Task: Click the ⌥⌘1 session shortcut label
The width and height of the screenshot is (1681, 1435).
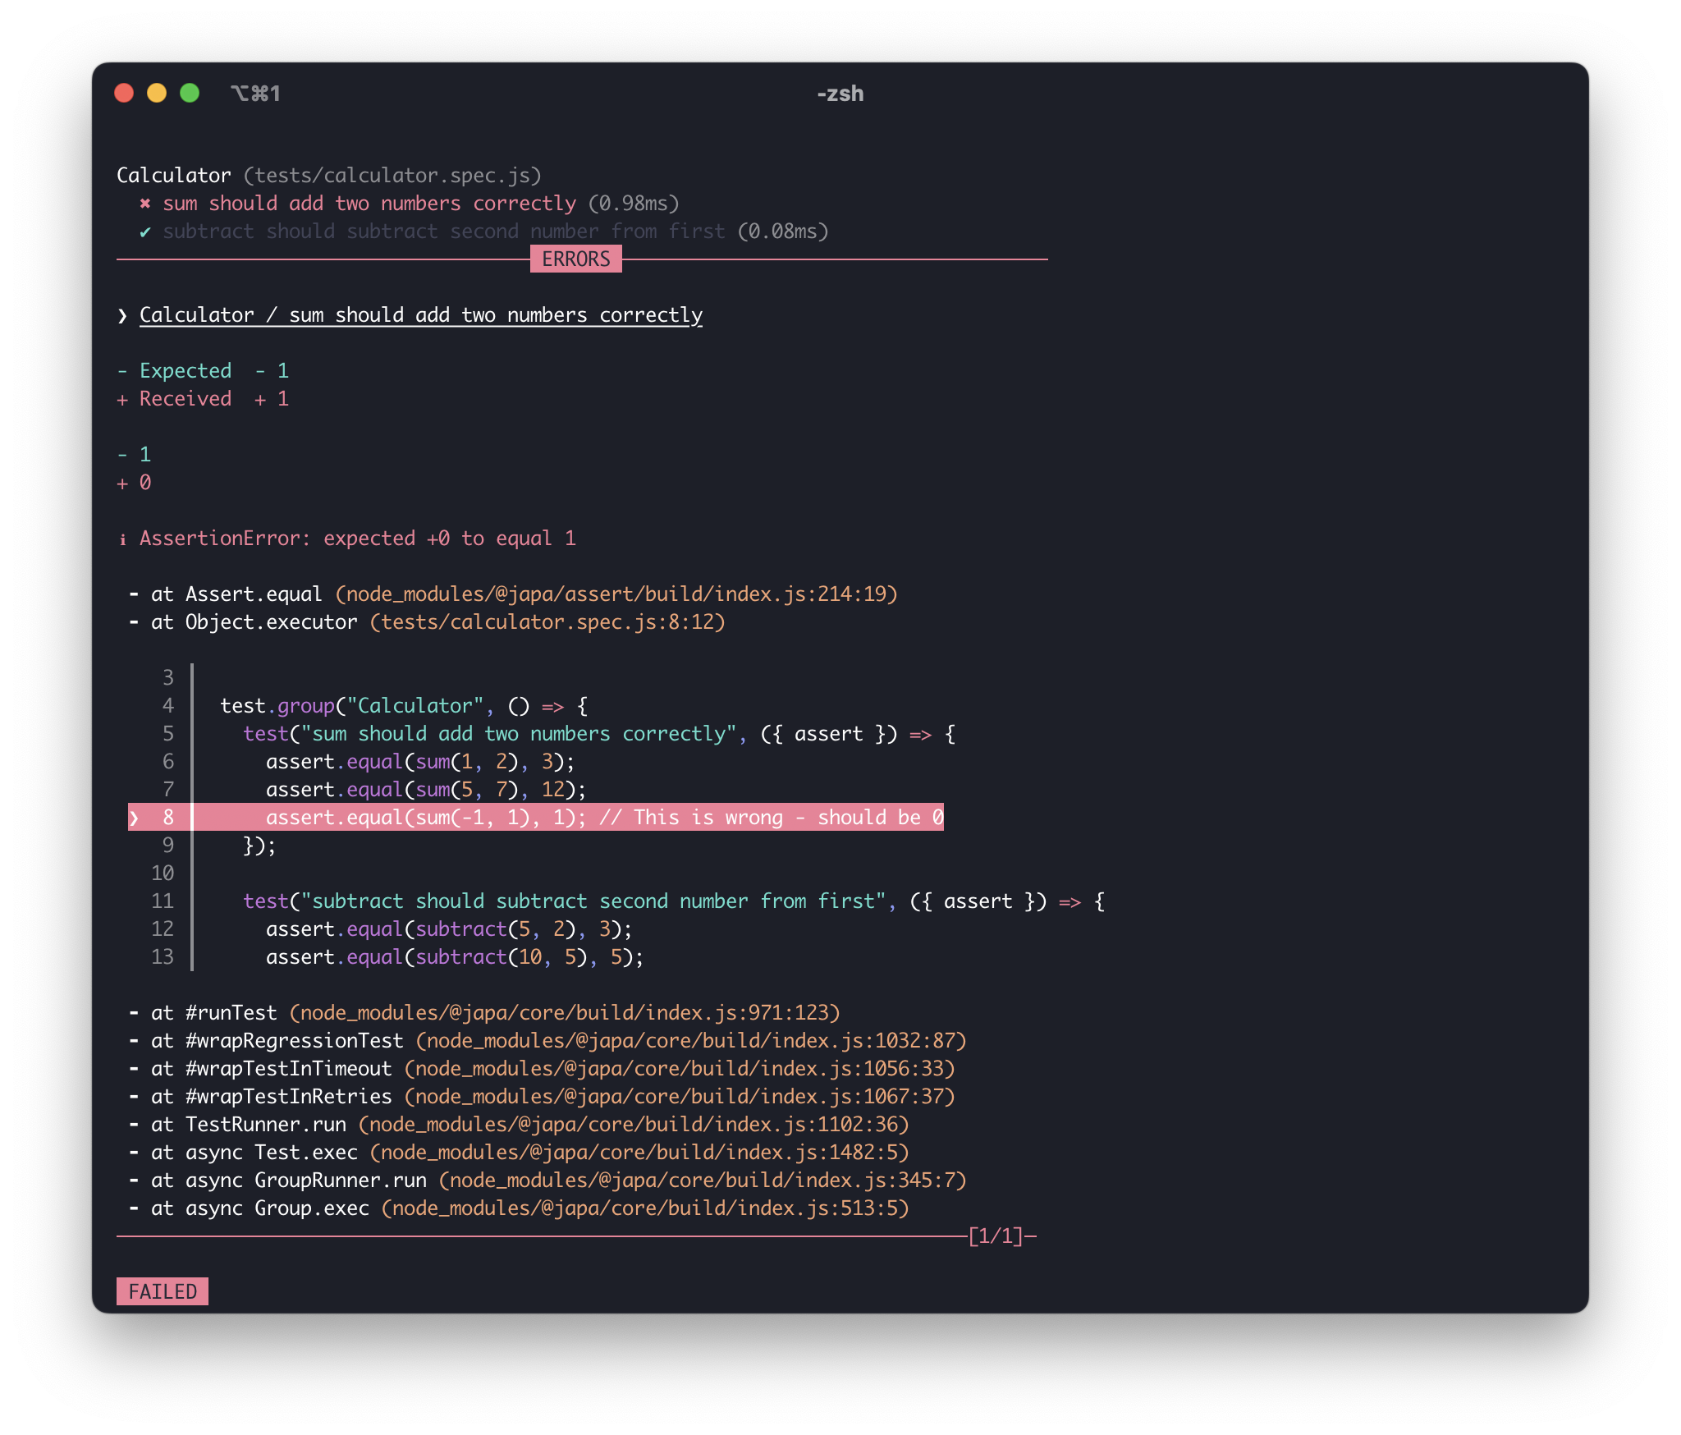Action: [255, 94]
